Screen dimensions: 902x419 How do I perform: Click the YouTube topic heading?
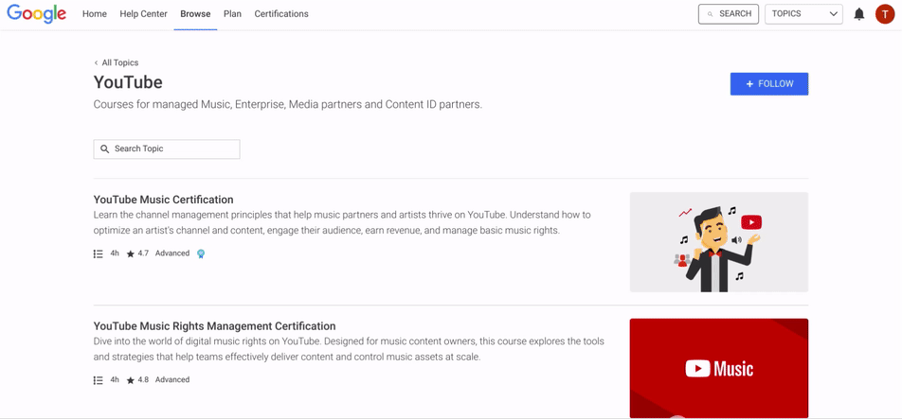pyautogui.click(x=128, y=82)
